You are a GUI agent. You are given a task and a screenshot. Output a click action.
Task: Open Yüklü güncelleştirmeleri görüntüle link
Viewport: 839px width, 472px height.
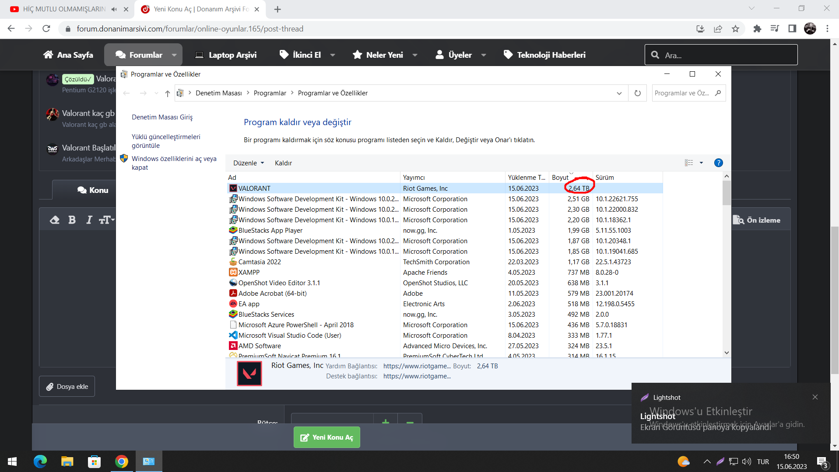tap(166, 141)
